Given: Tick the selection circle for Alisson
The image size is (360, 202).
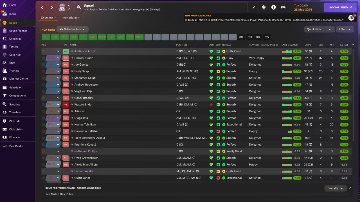Looking at the screenshot, I should coord(43,111).
